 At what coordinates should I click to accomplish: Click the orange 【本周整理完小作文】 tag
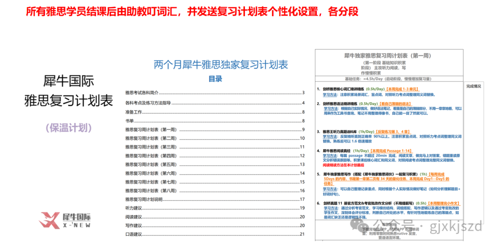[445, 203]
